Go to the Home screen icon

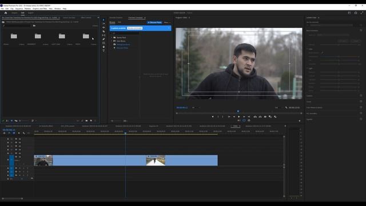point(6,13)
